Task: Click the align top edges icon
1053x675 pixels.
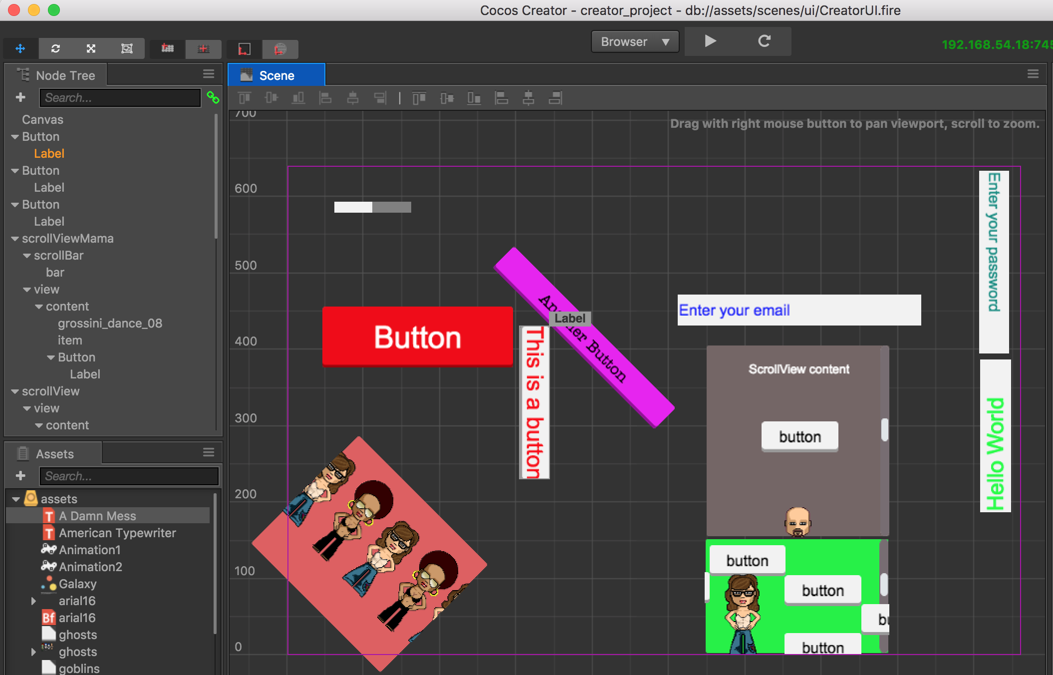Action: (245, 98)
